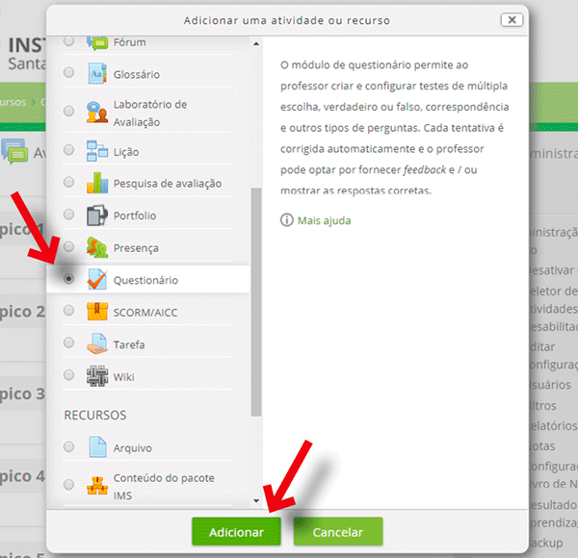Open the Mais ajuda help link
Image resolution: width=578 pixels, height=558 pixels.
[324, 220]
